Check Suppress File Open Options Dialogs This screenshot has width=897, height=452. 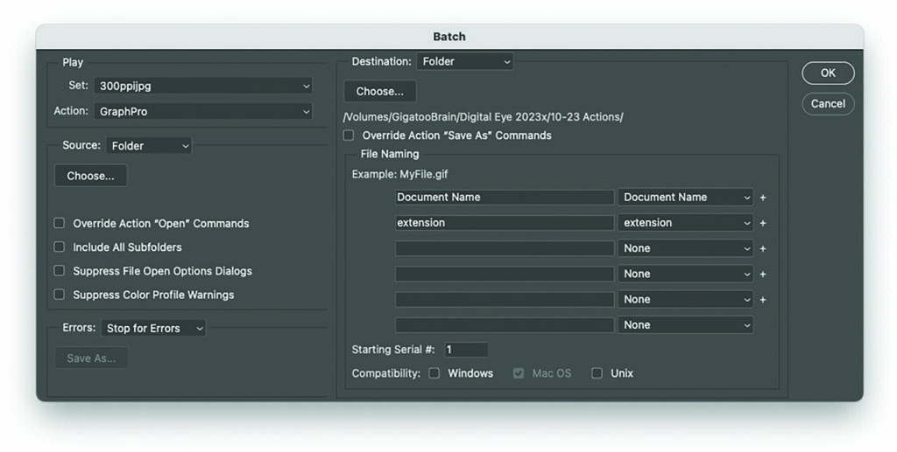[x=60, y=271]
